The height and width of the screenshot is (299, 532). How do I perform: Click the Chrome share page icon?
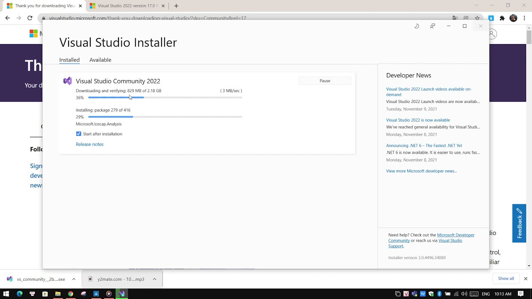466,18
